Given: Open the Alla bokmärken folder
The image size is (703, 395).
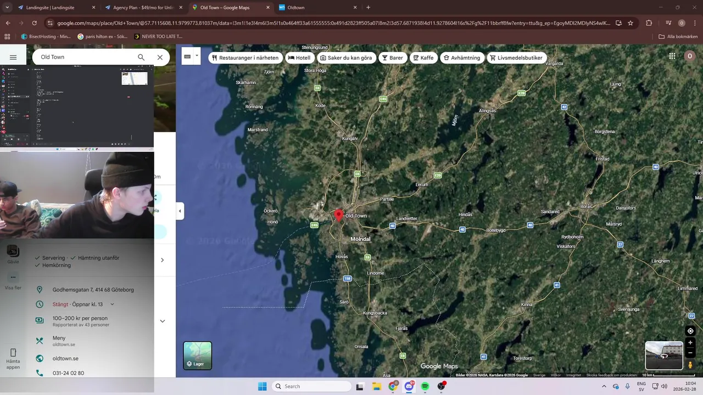Looking at the screenshot, I should coord(678,36).
